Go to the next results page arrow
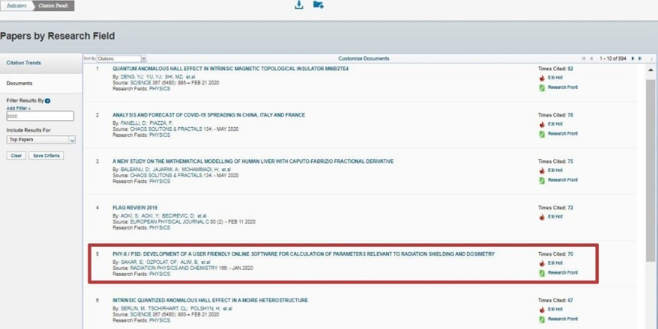This screenshot has height=329, width=658. pyautogui.click(x=633, y=59)
